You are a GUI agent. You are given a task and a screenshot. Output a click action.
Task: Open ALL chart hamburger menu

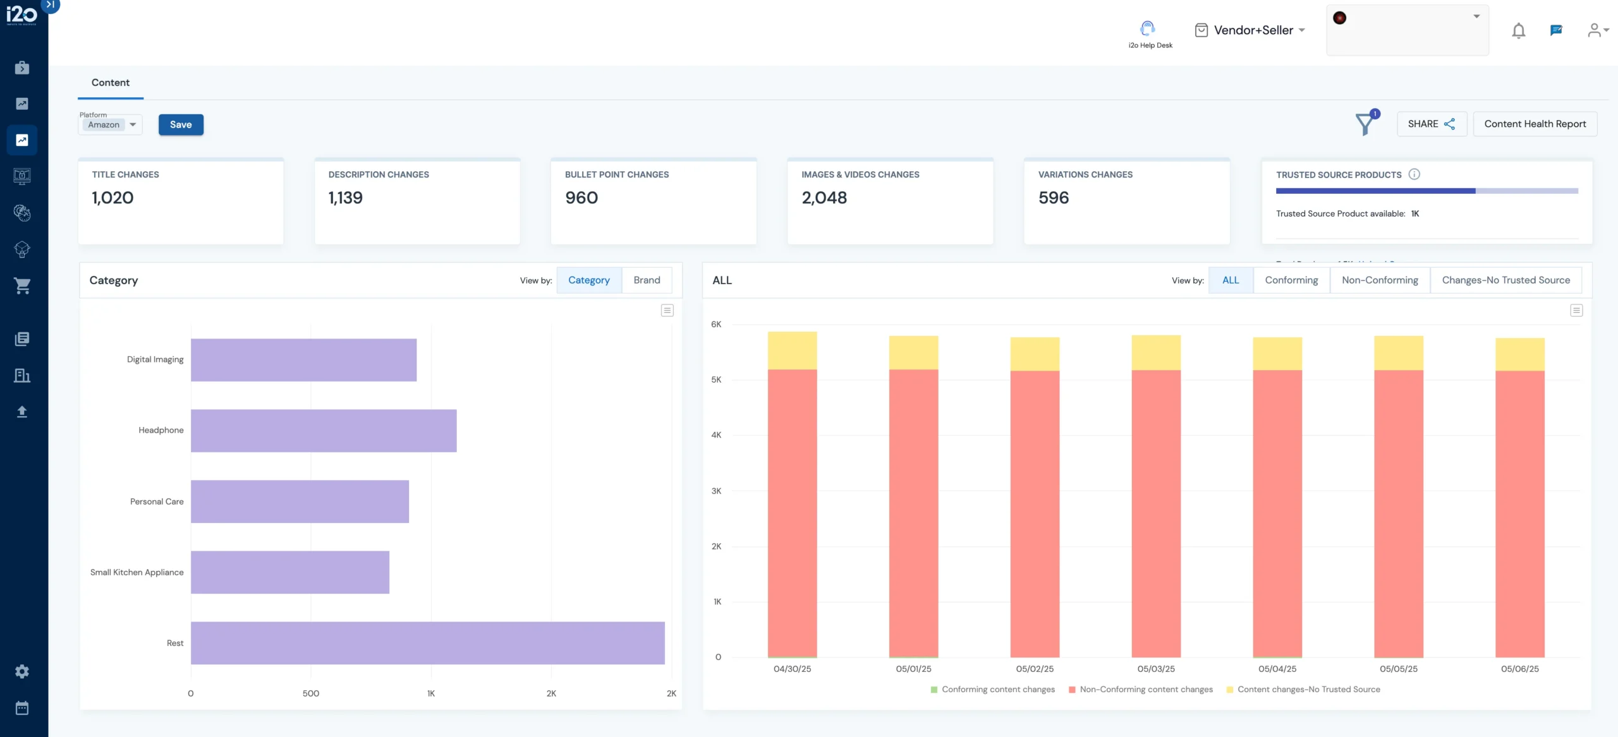[1576, 311]
